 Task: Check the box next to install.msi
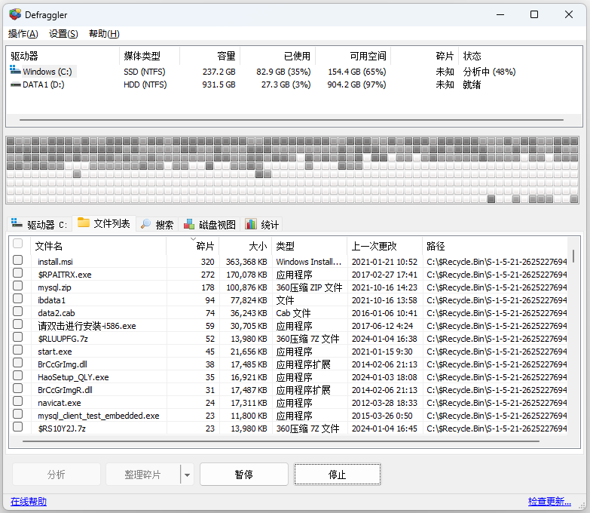click(x=18, y=261)
